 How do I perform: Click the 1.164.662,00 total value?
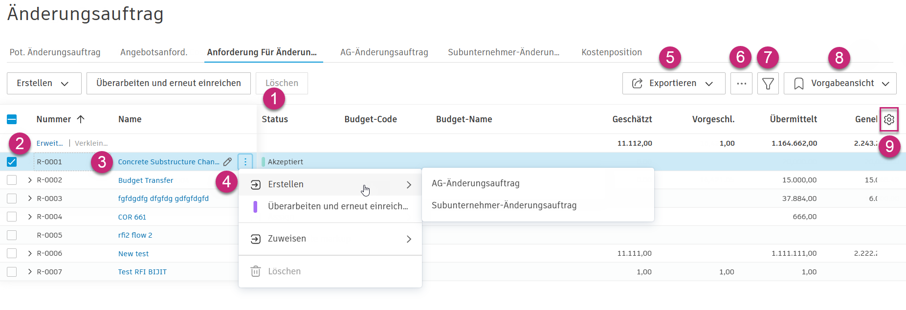(x=794, y=143)
